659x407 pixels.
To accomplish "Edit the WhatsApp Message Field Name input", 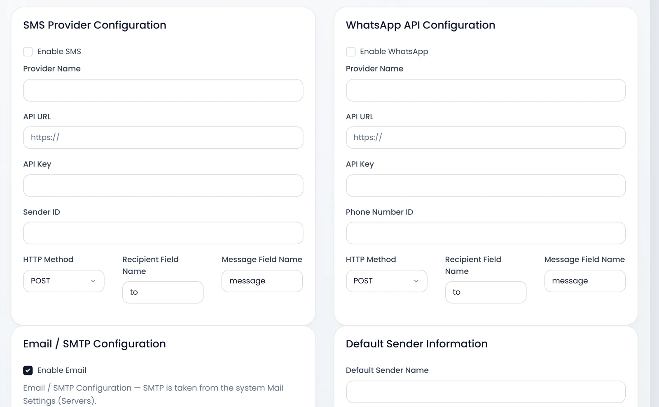I will (x=585, y=281).
